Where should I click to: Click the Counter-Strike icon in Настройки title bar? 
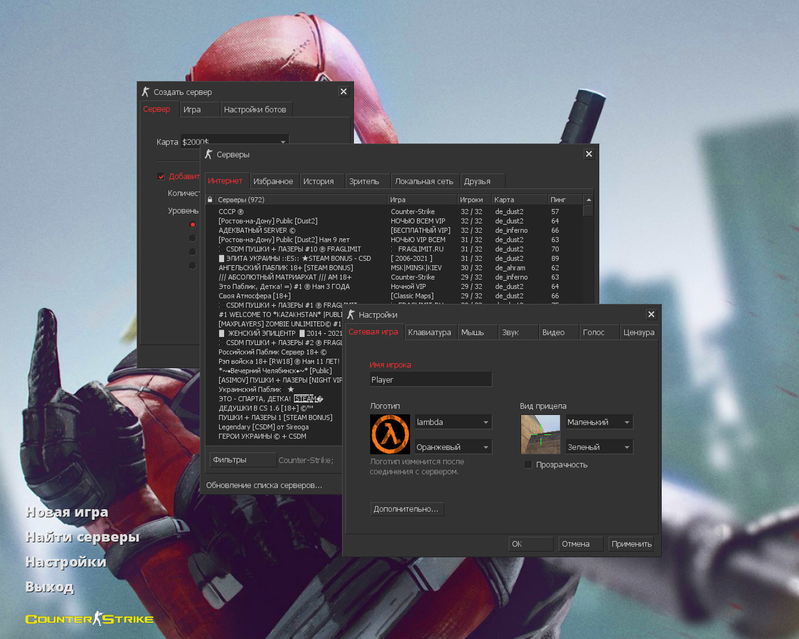point(351,315)
